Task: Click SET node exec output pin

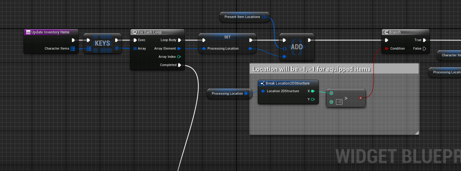Action: (x=251, y=40)
